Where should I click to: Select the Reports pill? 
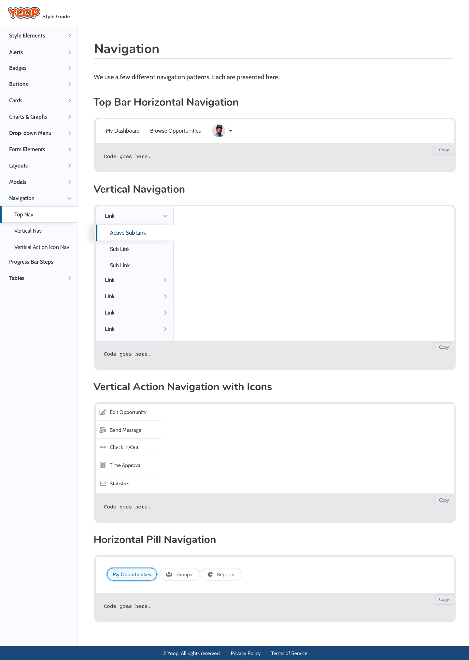pos(221,574)
